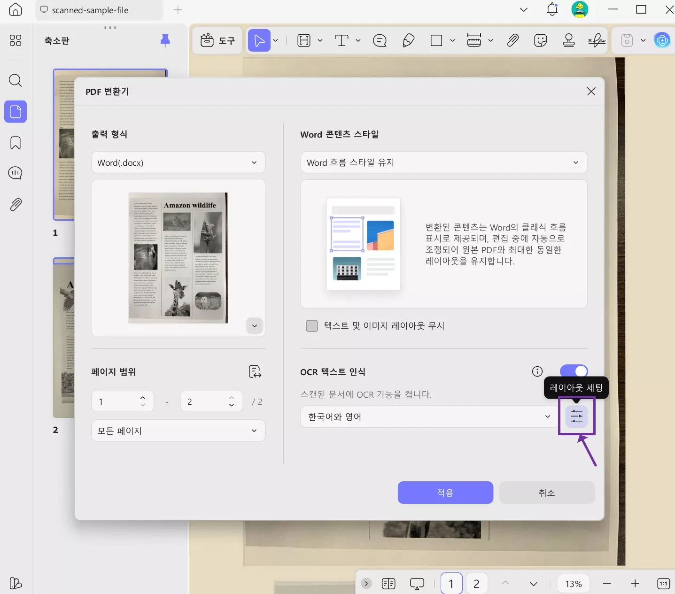The height and width of the screenshot is (594, 675).
Task: Open the Attachment paperclip tool
Action: [x=512, y=40]
